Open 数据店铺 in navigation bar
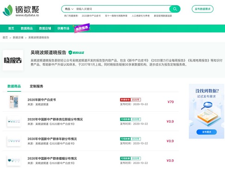Viewport: 225px width, 170px height. pos(45,28)
